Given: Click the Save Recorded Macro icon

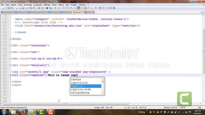Looking at the screenshot, I should point(114,8).
